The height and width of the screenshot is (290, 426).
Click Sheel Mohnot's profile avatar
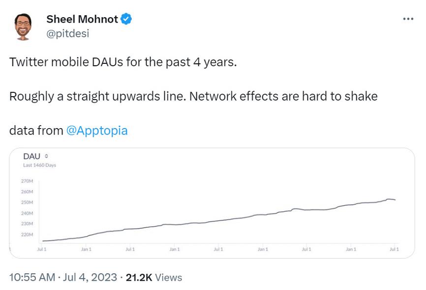click(x=23, y=26)
